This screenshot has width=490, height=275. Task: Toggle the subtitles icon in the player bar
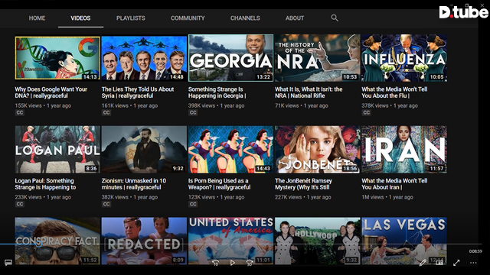8,263
